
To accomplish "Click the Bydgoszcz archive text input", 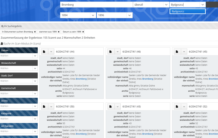I will point(185,5).
